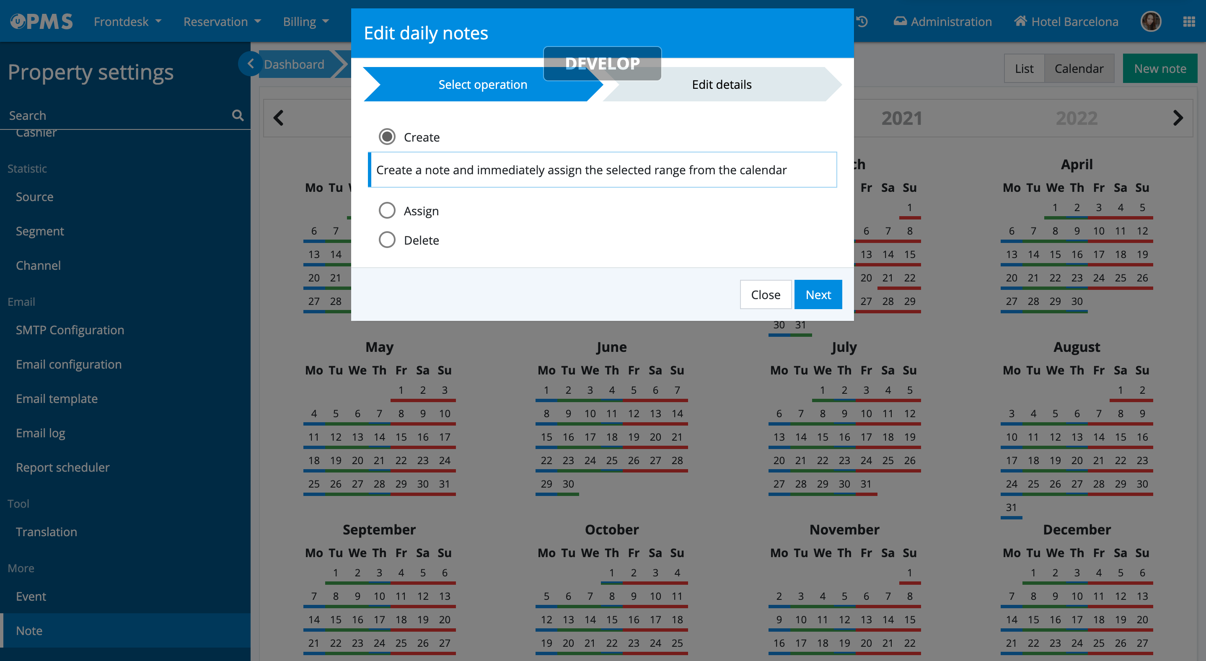This screenshot has width=1206, height=661.
Task: Click the history clock icon in top bar
Action: click(x=862, y=21)
